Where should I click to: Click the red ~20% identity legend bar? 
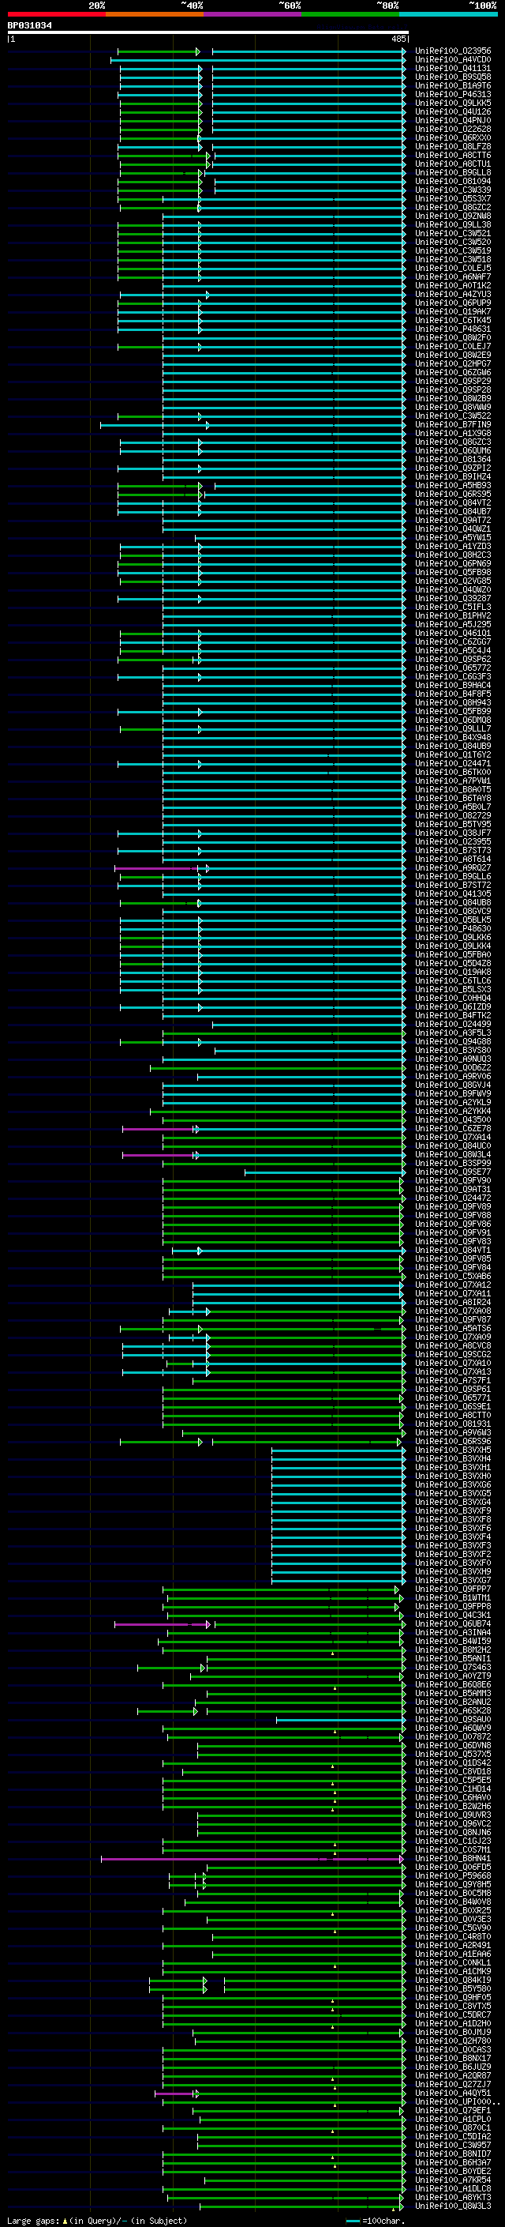tap(56, 14)
